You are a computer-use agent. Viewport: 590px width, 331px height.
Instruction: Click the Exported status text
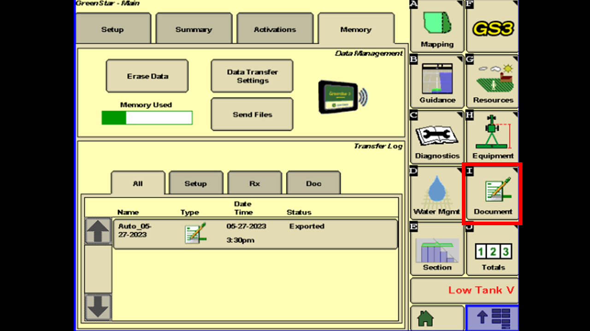(x=307, y=226)
